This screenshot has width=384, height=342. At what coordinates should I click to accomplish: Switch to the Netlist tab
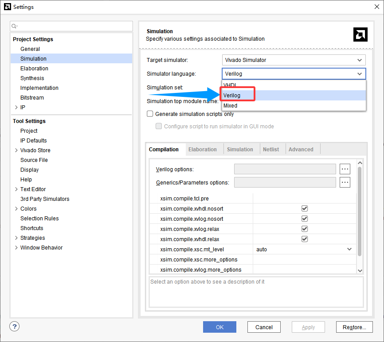271,149
